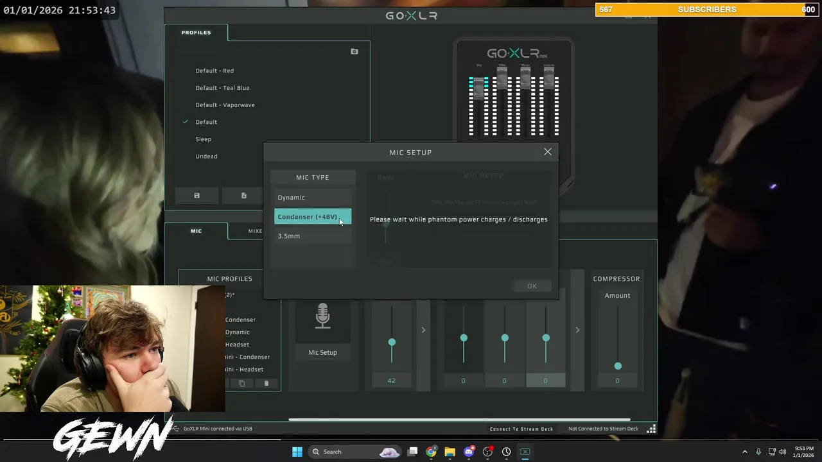Select the checked Default profile
822x462 pixels.
(x=206, y=122)
